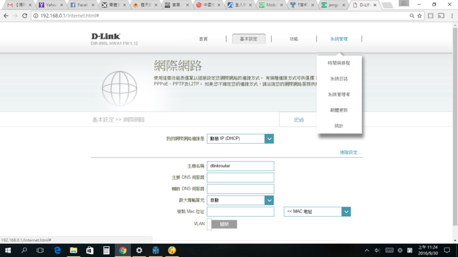The width and height of the screenshot is (458, 257).
Task: Click the IPv6 link
Action: click(299, 119)
